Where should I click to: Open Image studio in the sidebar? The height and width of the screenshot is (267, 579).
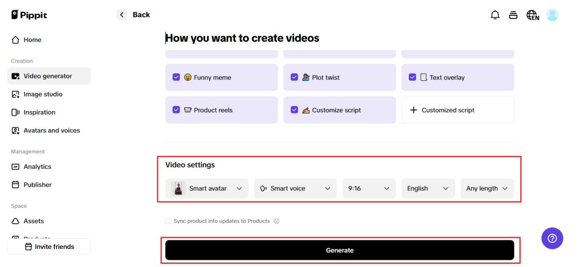(43, 94)
